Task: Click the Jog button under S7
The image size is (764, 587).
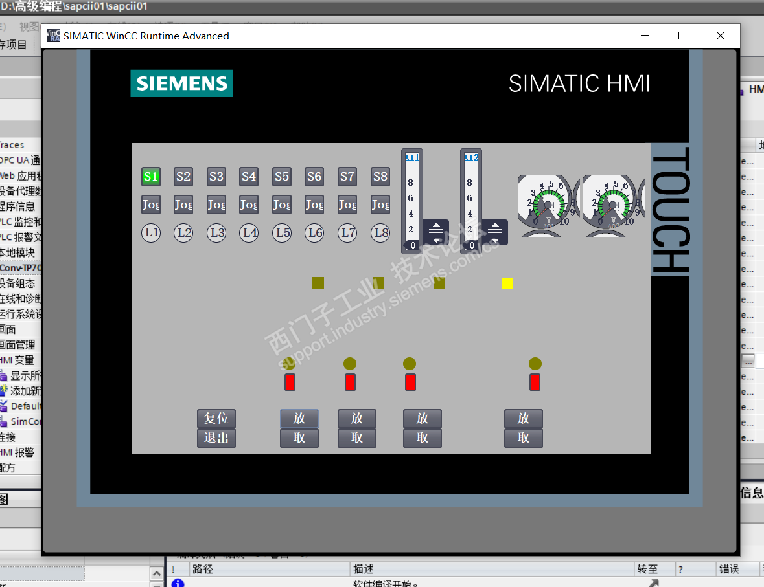Action: coord(347,205)
